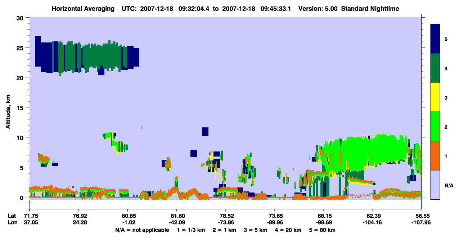Click the latitude value '80.85'
Viewport: 468px width, 240px height.
tap(127, 216)
